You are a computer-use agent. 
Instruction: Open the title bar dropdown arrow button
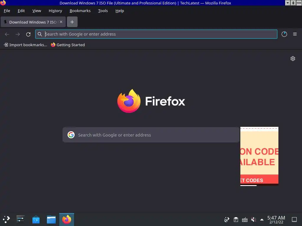point(288,3)
